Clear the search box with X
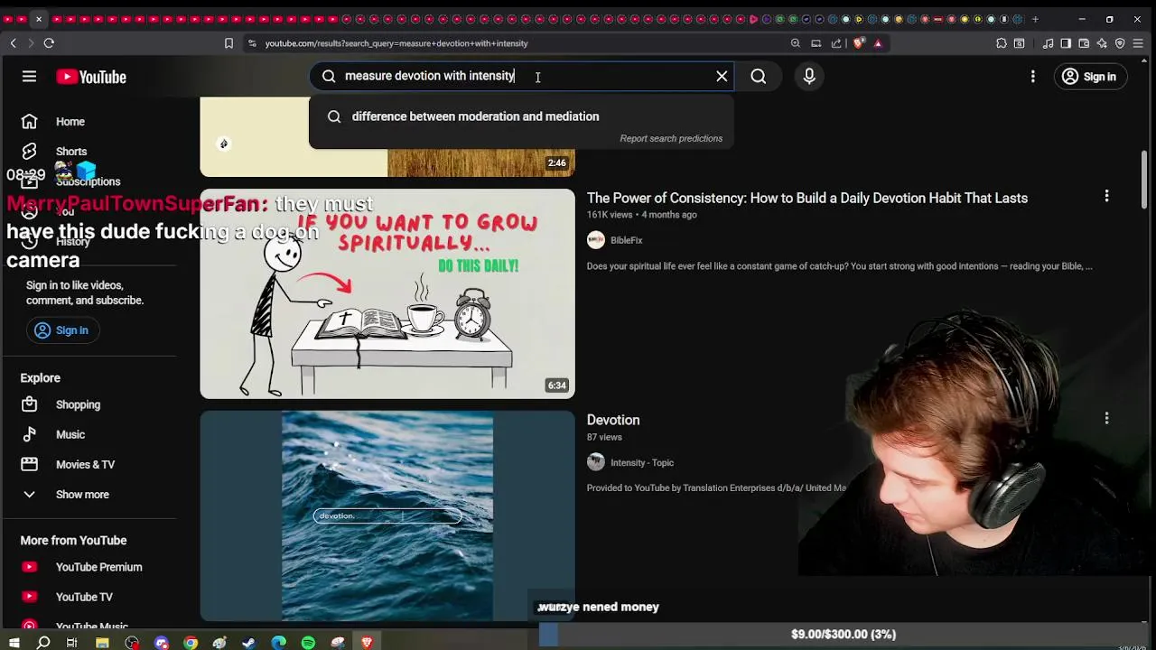Screen dimensions: 1156x650 click(x=722, y=77)
